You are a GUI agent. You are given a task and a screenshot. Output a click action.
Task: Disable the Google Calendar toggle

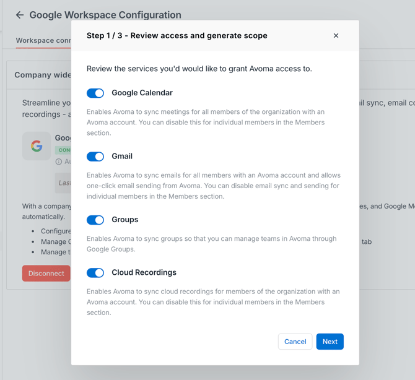point(95,93)
